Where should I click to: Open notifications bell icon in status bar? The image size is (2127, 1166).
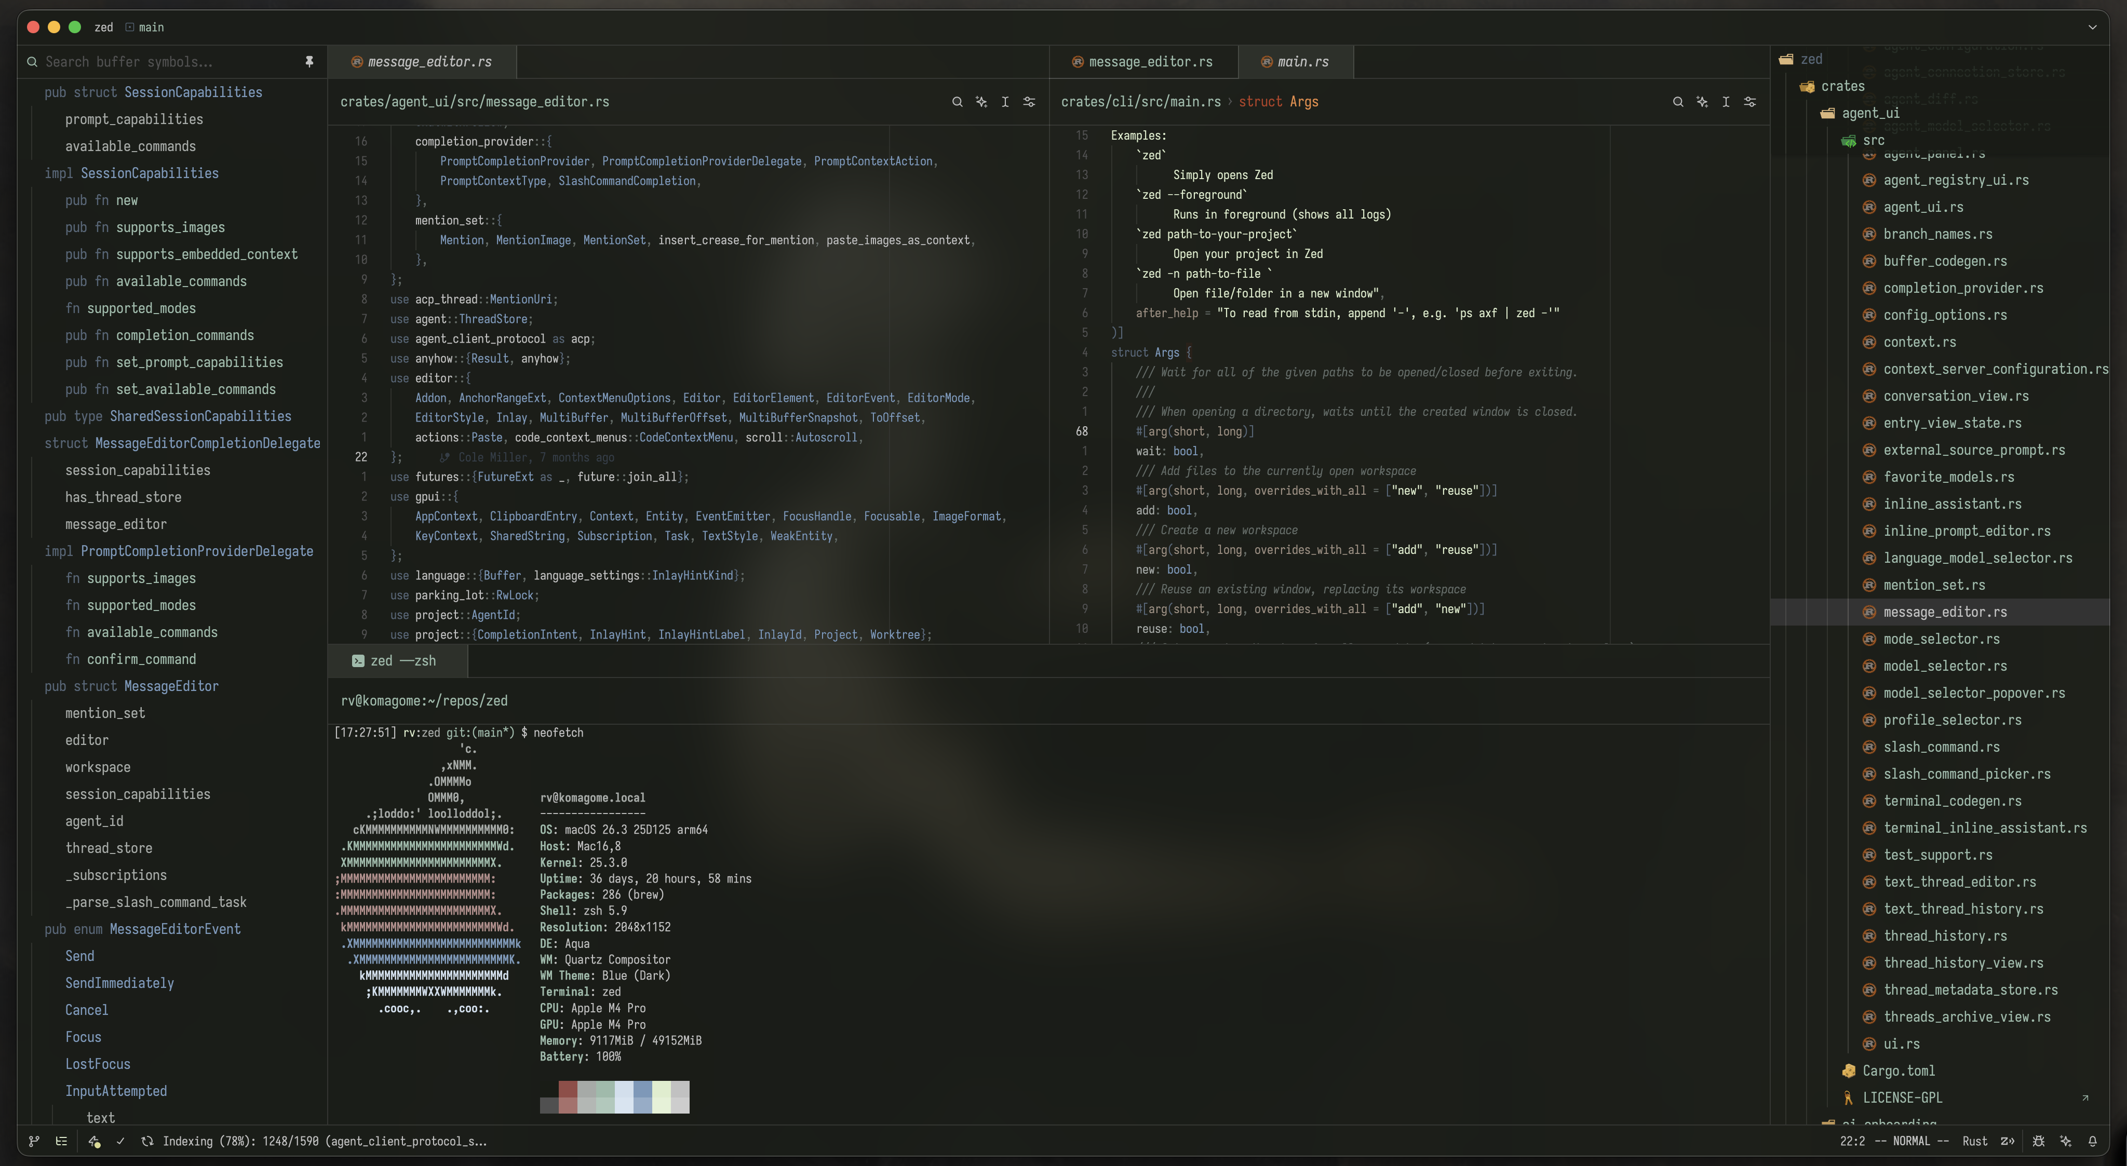click(x=2092, y=1141)
